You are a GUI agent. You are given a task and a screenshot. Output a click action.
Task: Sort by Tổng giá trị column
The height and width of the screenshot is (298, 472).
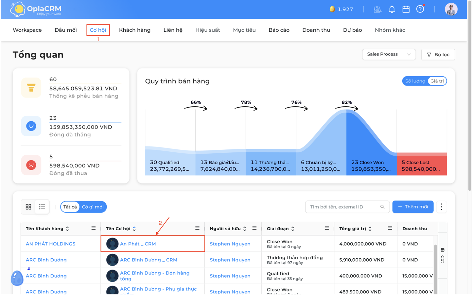point(370,229)
